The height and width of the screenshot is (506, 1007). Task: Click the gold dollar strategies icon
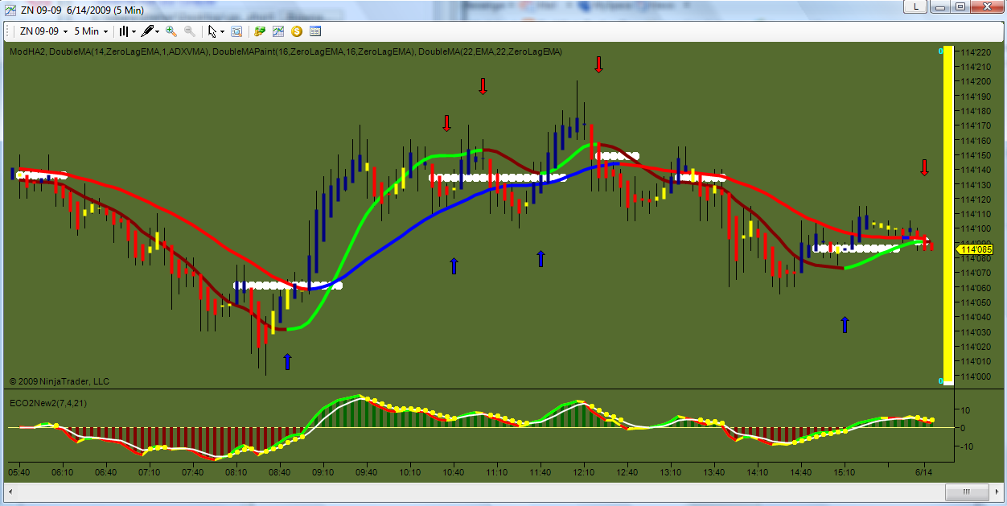(296, 31)
